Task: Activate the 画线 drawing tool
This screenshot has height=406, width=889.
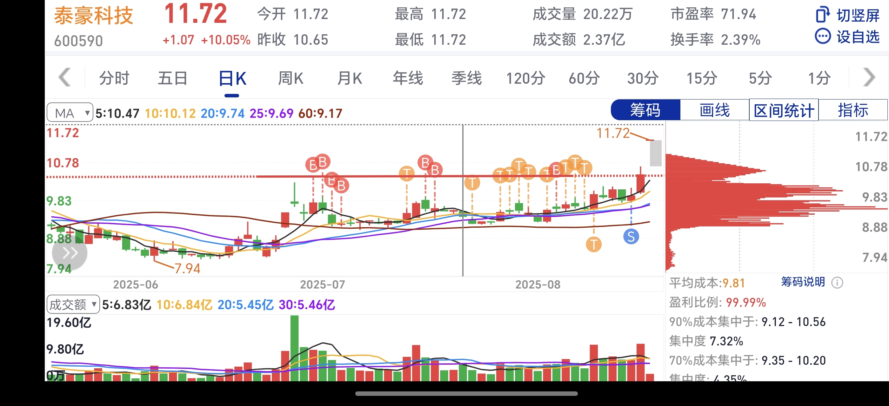Action: coord(714,110)
